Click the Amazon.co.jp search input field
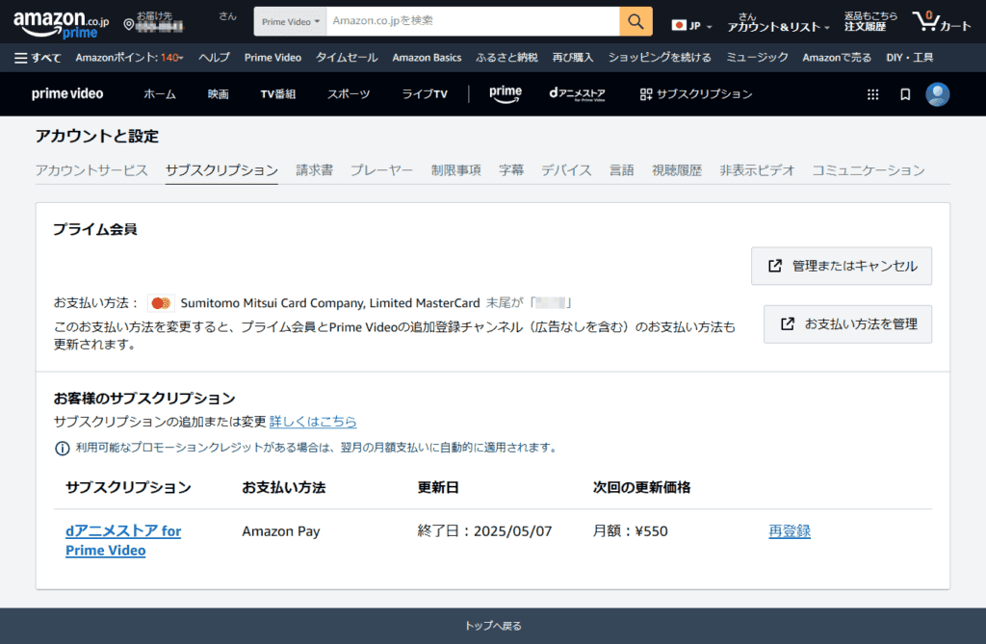Viewport: 986px width, 644px height. tap(472, 21)
